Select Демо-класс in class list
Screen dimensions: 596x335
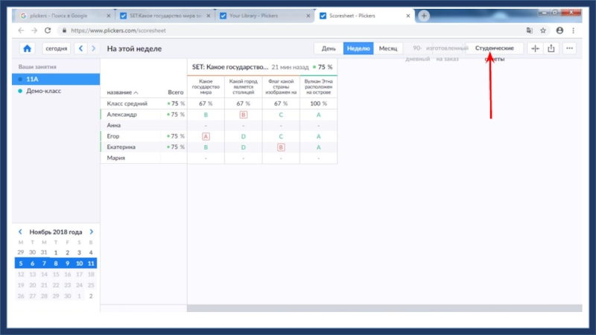(x=43, y=90)
